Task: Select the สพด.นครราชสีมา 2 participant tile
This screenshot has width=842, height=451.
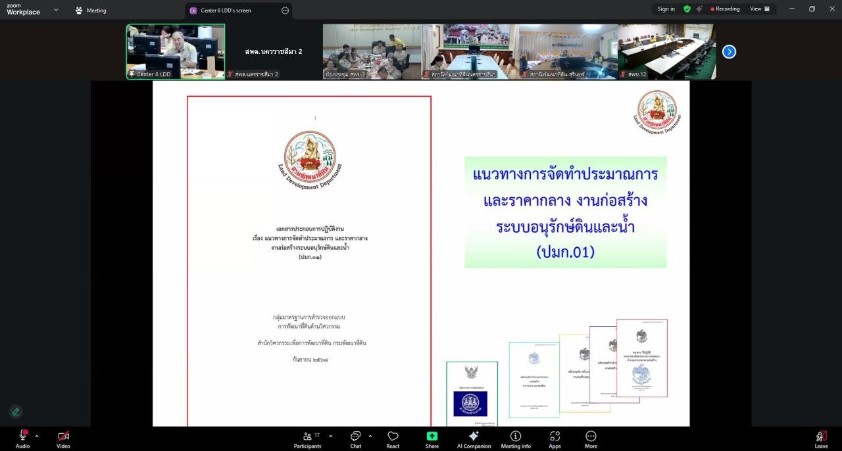Action: pos(274,51)
